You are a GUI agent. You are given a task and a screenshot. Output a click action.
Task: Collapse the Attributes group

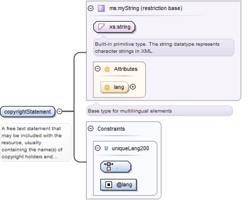point(97,69)
